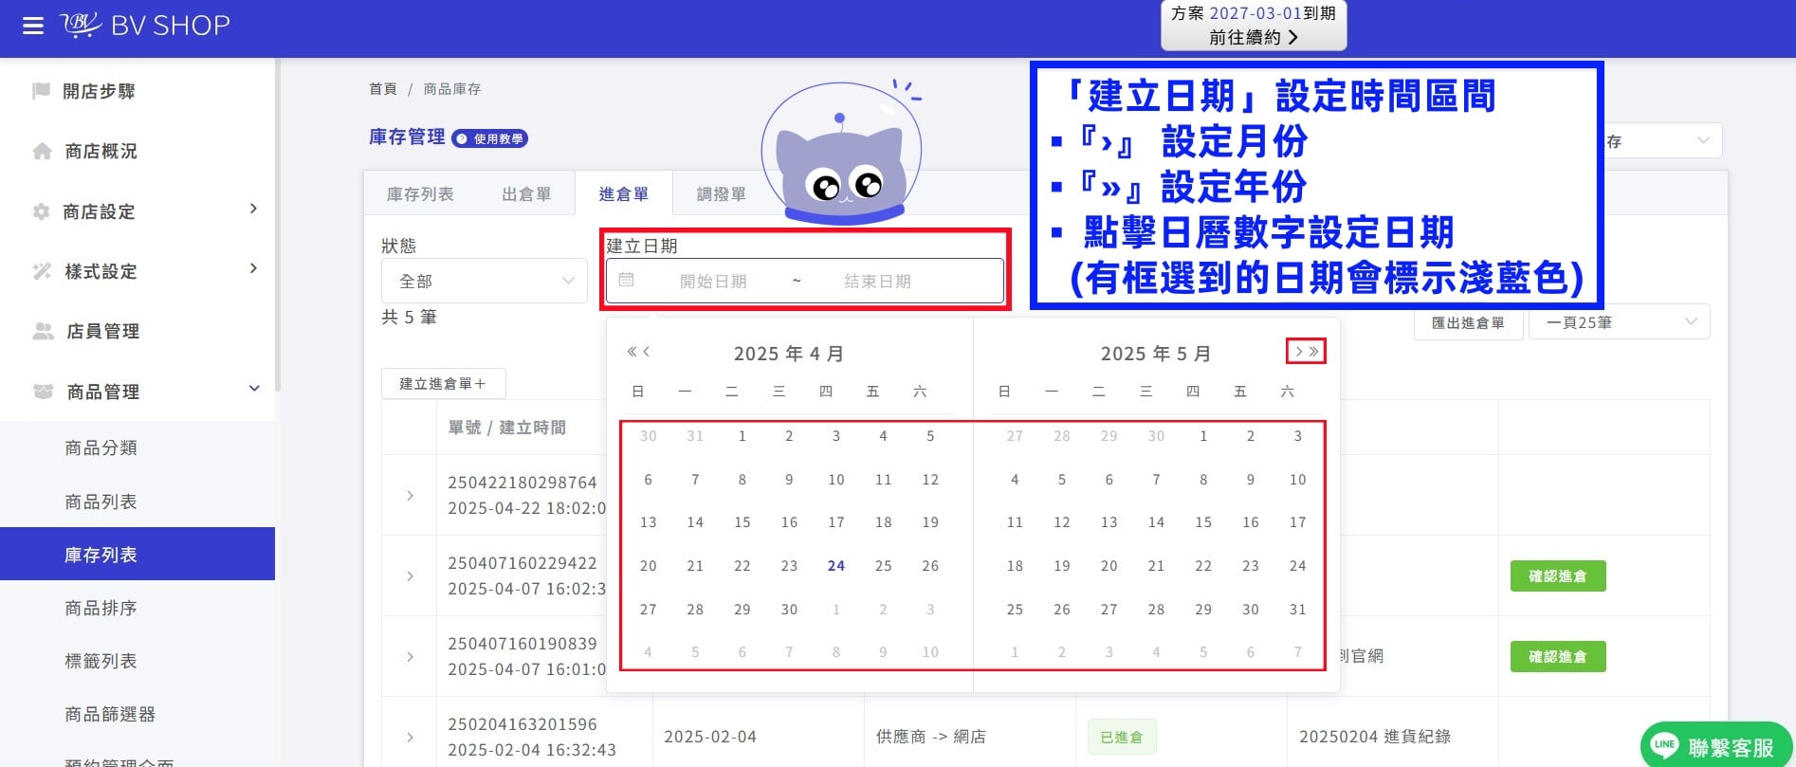Expand row of order 250407160229422
Image resolution: width=1796 pixels, height=767 pixels.
(410, 576)
